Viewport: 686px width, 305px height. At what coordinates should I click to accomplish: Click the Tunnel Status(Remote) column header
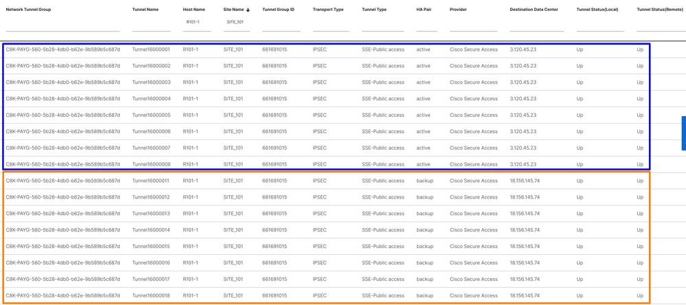click(660, 10)
